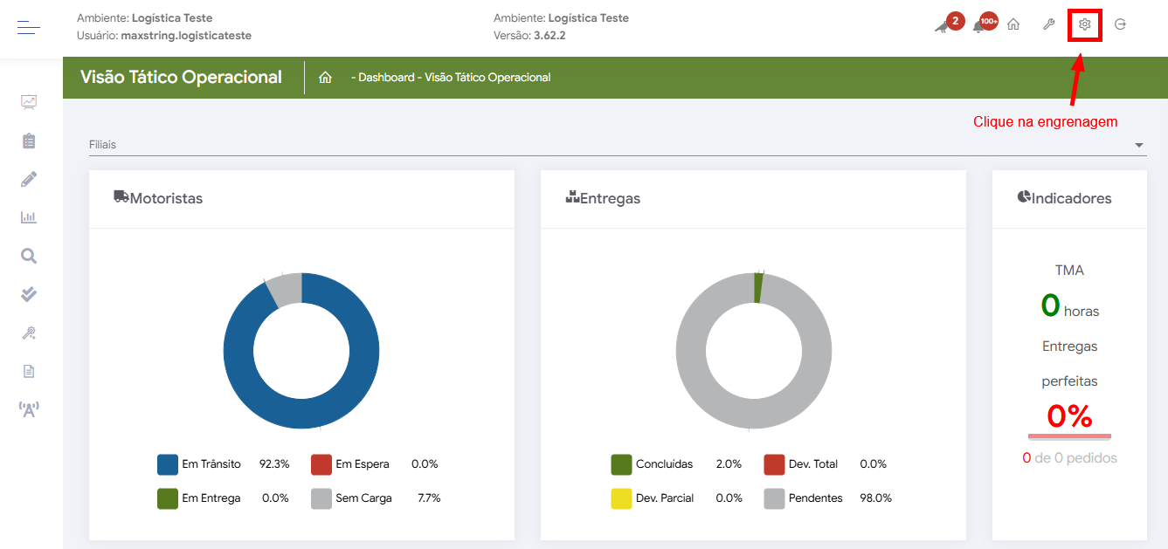Expand the Filiais dropdown arrow
Screen dimensions: 1168x549
1139,145
